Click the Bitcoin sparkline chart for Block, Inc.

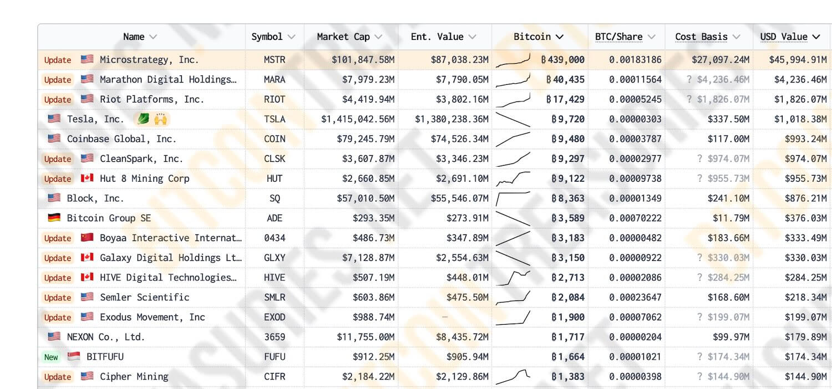pos(513,198)
